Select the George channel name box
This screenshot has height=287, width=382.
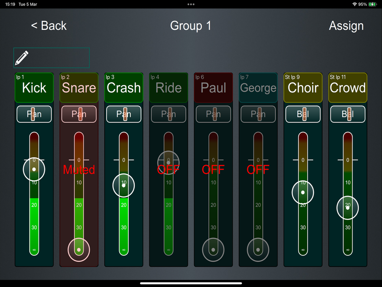click(258, 88)
